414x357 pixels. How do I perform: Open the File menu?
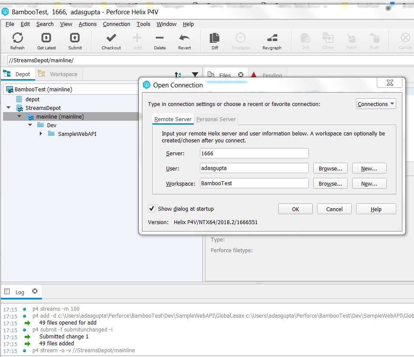pyautogui.click(x=10, y=24)
